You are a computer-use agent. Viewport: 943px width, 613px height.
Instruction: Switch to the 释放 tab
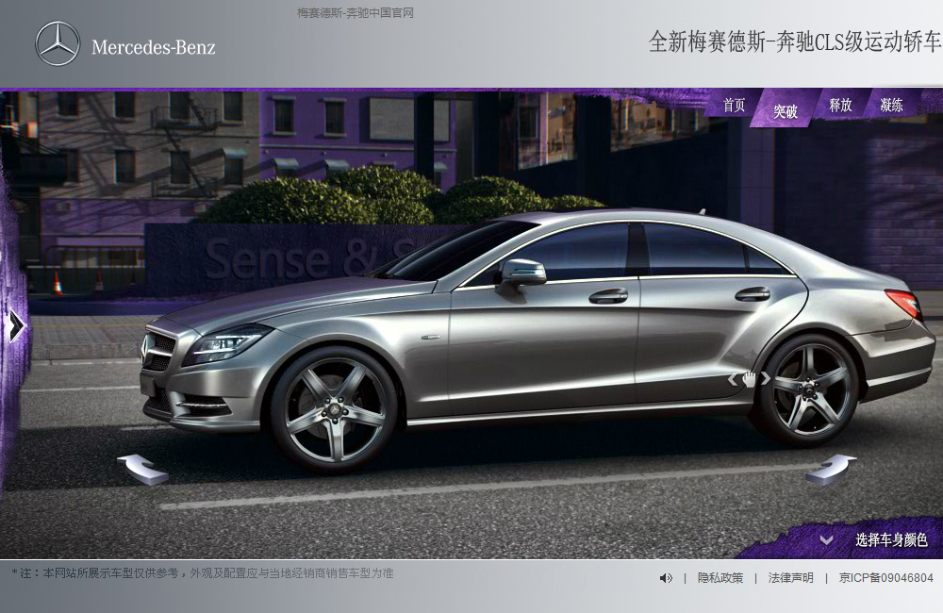840,106
